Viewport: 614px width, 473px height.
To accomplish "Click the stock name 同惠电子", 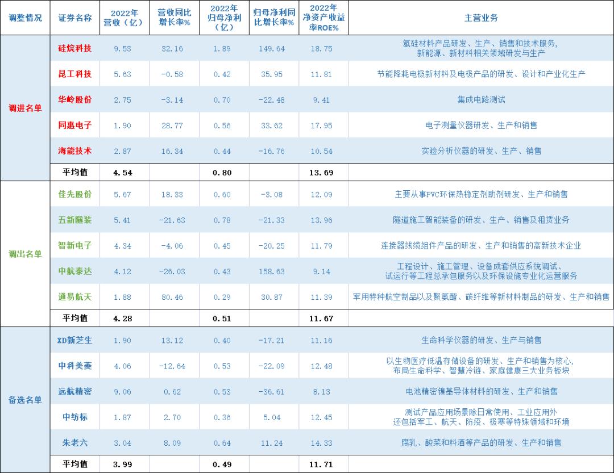I will tap(75, 125).
